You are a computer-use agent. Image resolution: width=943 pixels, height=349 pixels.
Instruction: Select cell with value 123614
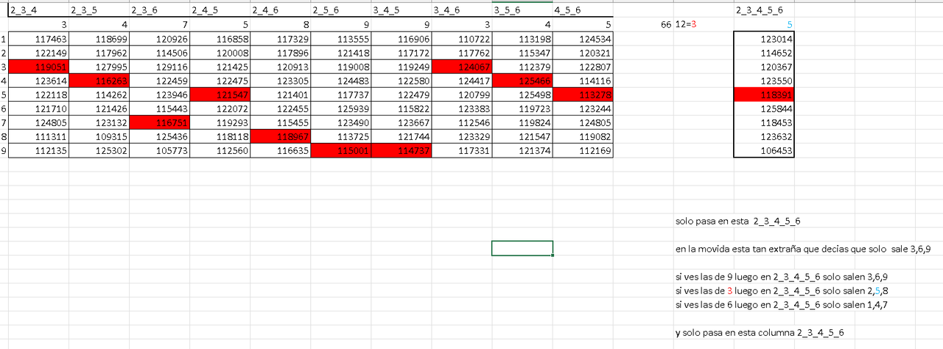click(39, 80)
